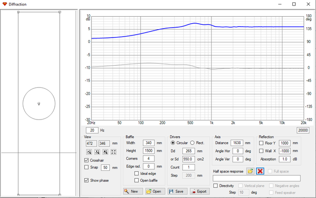Fit baffle view to window
Image resolution: width=316 pixels, height=198 pixels.
pyautogui.click(x=114, y=152)
